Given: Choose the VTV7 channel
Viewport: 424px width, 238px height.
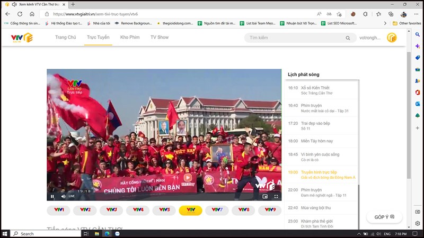Looking at the screenshot, I should click(x=217, y=210).
